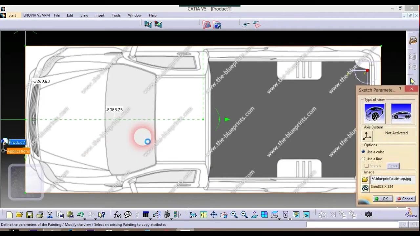Click the Cut scissors icon
The image size is (420, 236).
(50, 215)
